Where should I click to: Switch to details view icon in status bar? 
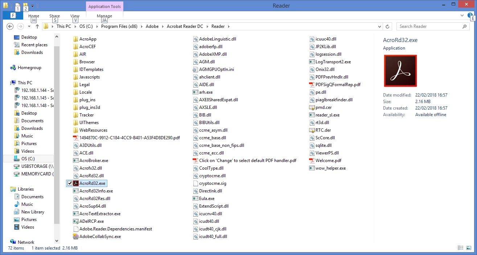tap(460, 248)
